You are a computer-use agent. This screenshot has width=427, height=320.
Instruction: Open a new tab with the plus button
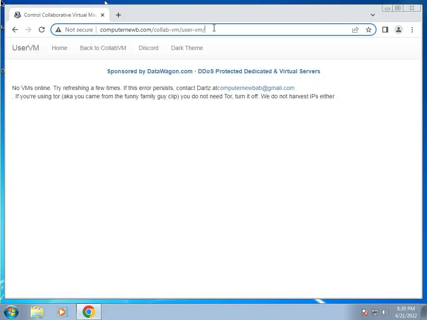pos(118,15)
